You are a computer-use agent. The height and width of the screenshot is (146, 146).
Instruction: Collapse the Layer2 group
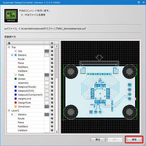9,110
